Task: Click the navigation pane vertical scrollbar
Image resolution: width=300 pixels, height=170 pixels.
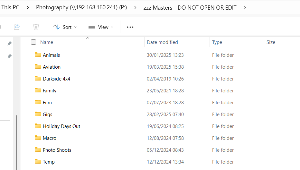Action: pyautogui.click(x=16, y=141)
